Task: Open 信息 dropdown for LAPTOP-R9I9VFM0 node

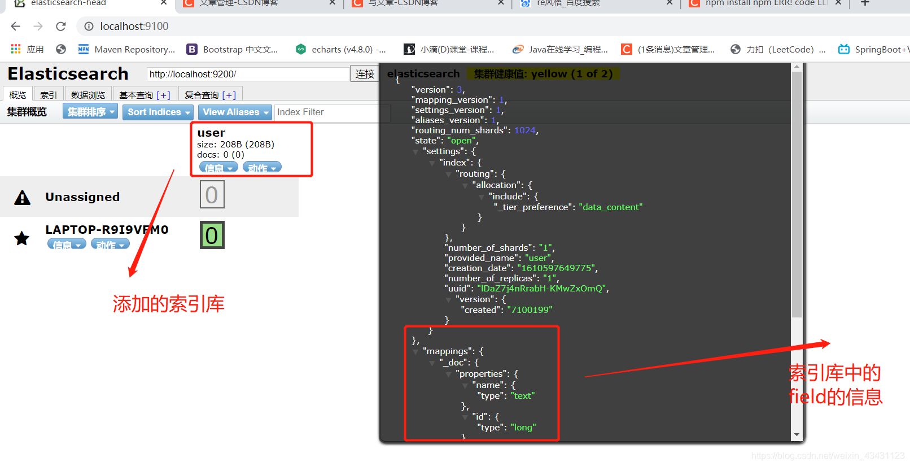Action: [x=67, y=244]
